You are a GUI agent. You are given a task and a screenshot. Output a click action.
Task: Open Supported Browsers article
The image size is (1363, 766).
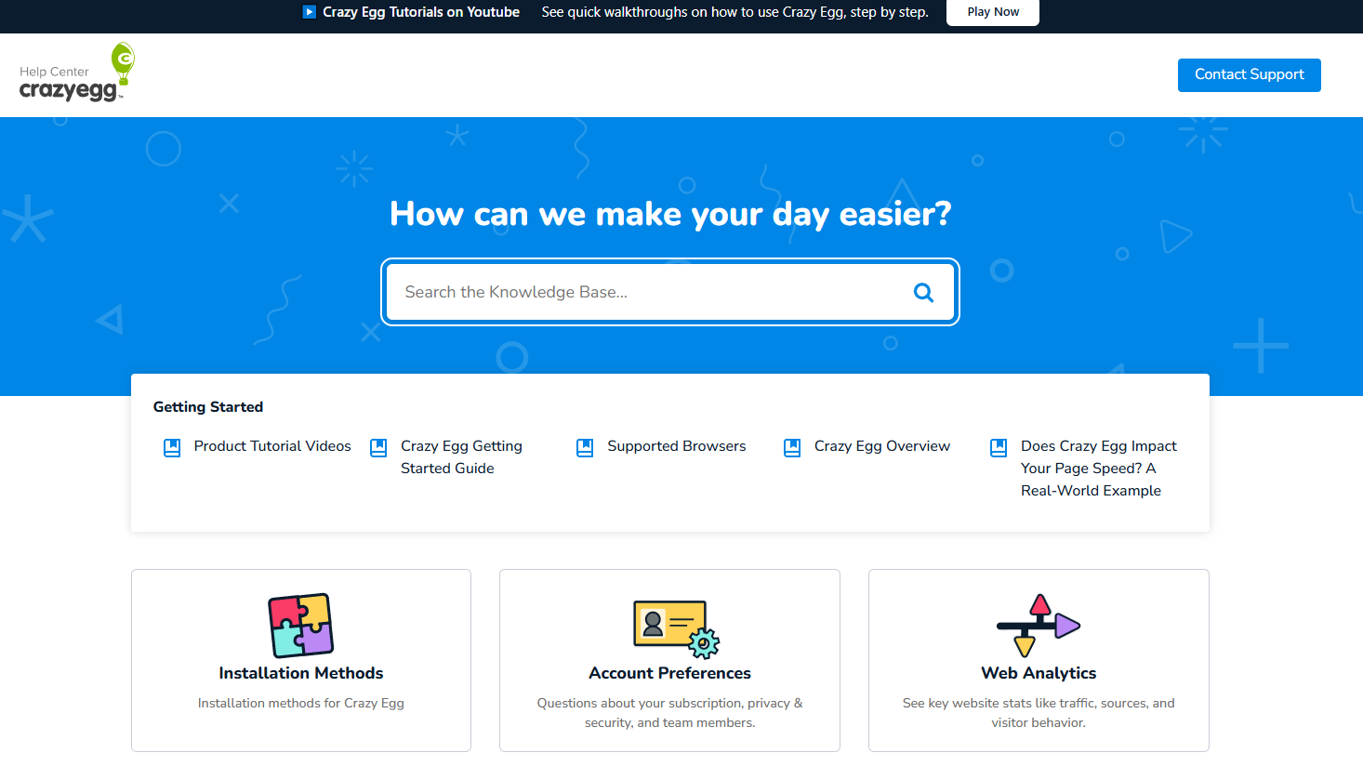tap(677, 446)
